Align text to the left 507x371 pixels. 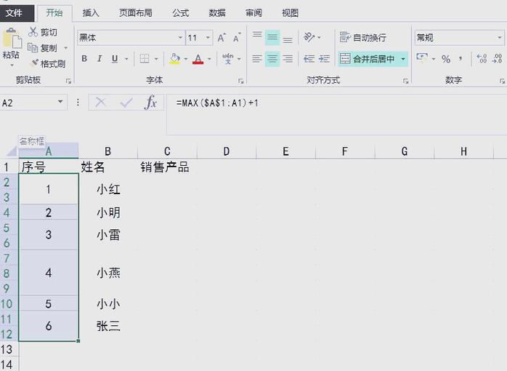point(257,59)
